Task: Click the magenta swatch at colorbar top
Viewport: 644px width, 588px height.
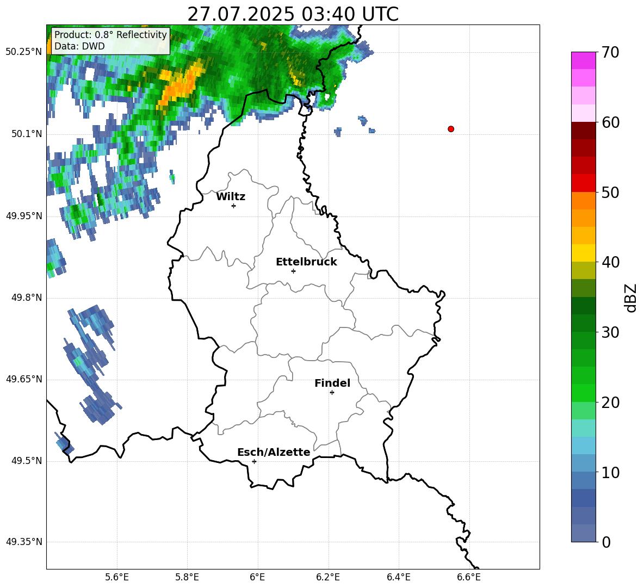Action: [583, 60]
